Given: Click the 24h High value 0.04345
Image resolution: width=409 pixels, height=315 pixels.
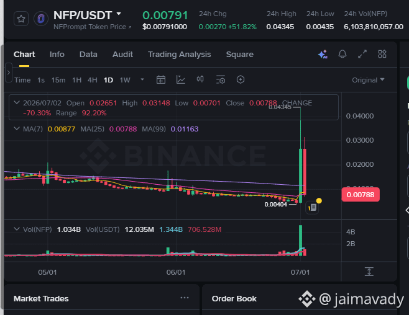Looking at the screenshot, I should [280, 27].
